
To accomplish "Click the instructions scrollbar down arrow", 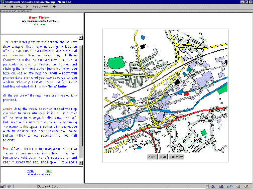I will [x=81, y=162].
